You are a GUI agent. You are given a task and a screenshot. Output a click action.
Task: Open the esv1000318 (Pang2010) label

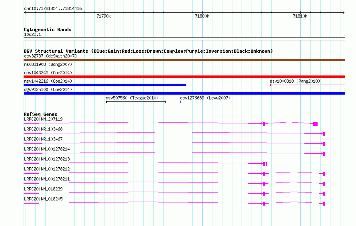[295, 81]
